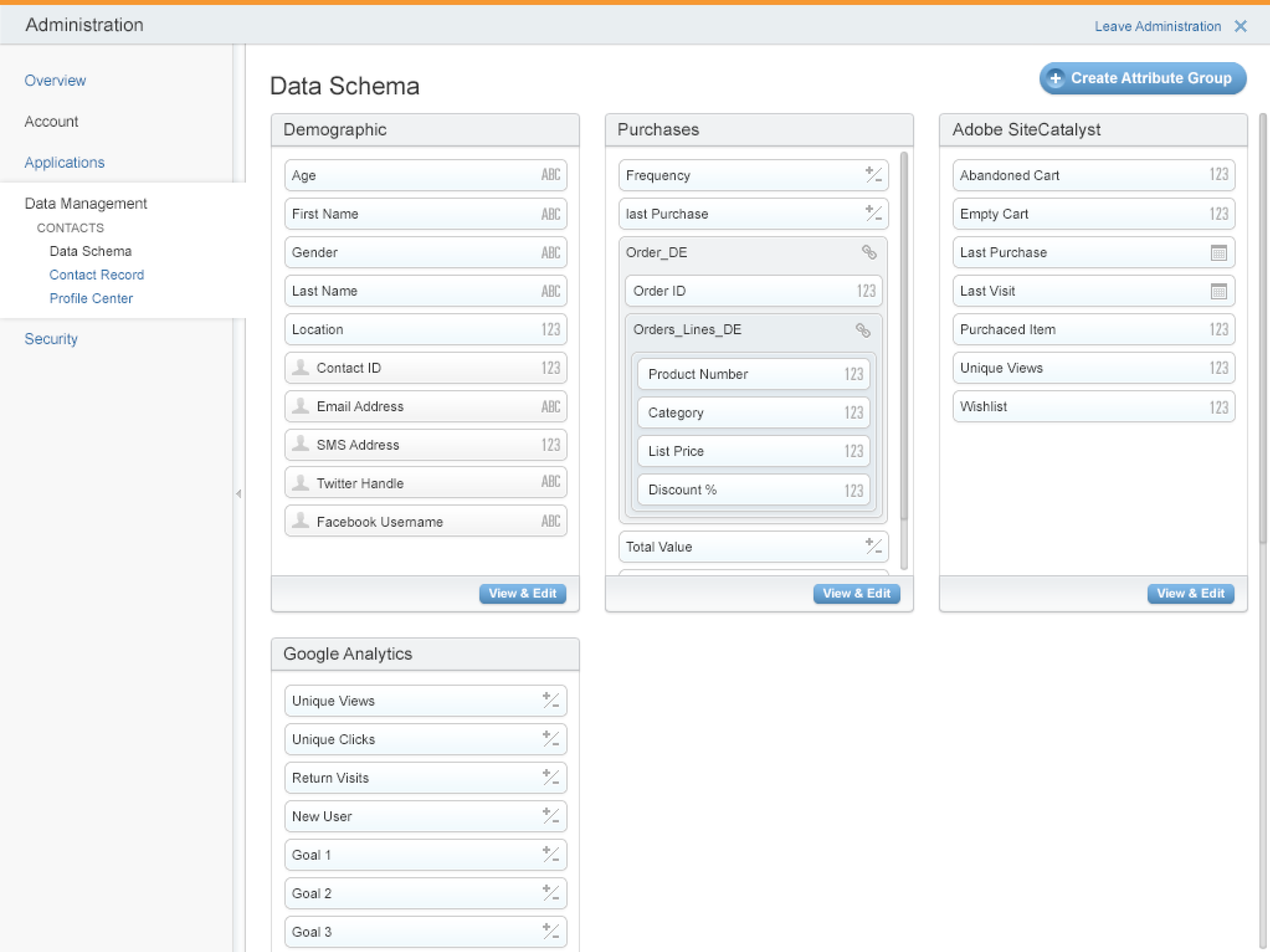Screen dimensions: 1270x952
Task: Click the calendar icon on Adobe Last Purchase
Action: (x=1218, y=253)
